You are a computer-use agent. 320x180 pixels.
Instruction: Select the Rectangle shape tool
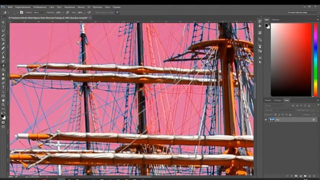tap(3, 96)
